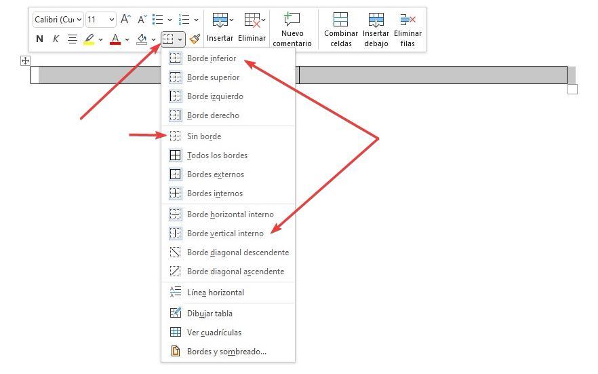
Task: Click inside the right table cell
Action: click(433, 75)
